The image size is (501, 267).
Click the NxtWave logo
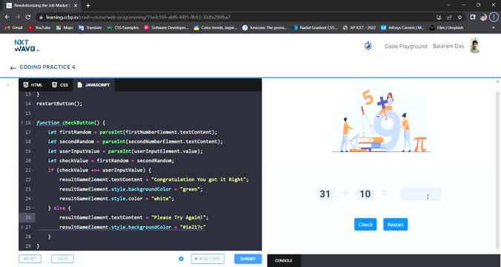27,46
